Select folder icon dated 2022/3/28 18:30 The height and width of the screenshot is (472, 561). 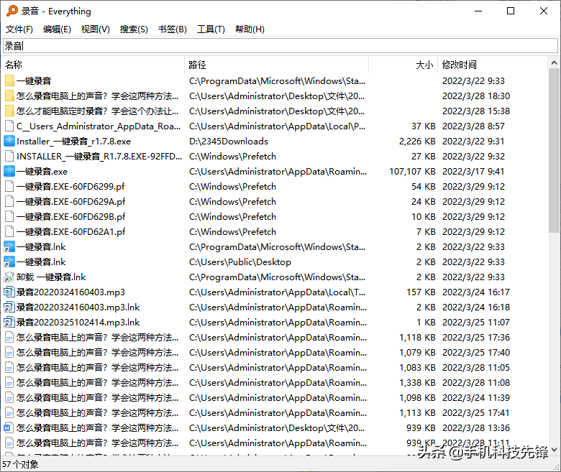point(9,96)
